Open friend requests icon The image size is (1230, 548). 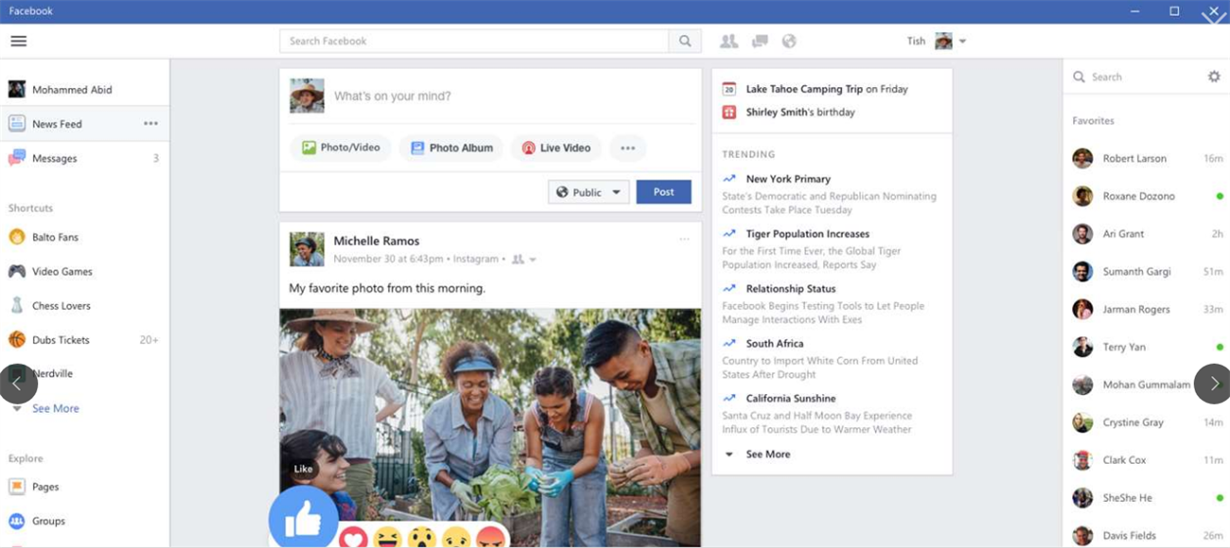[729, 41]
